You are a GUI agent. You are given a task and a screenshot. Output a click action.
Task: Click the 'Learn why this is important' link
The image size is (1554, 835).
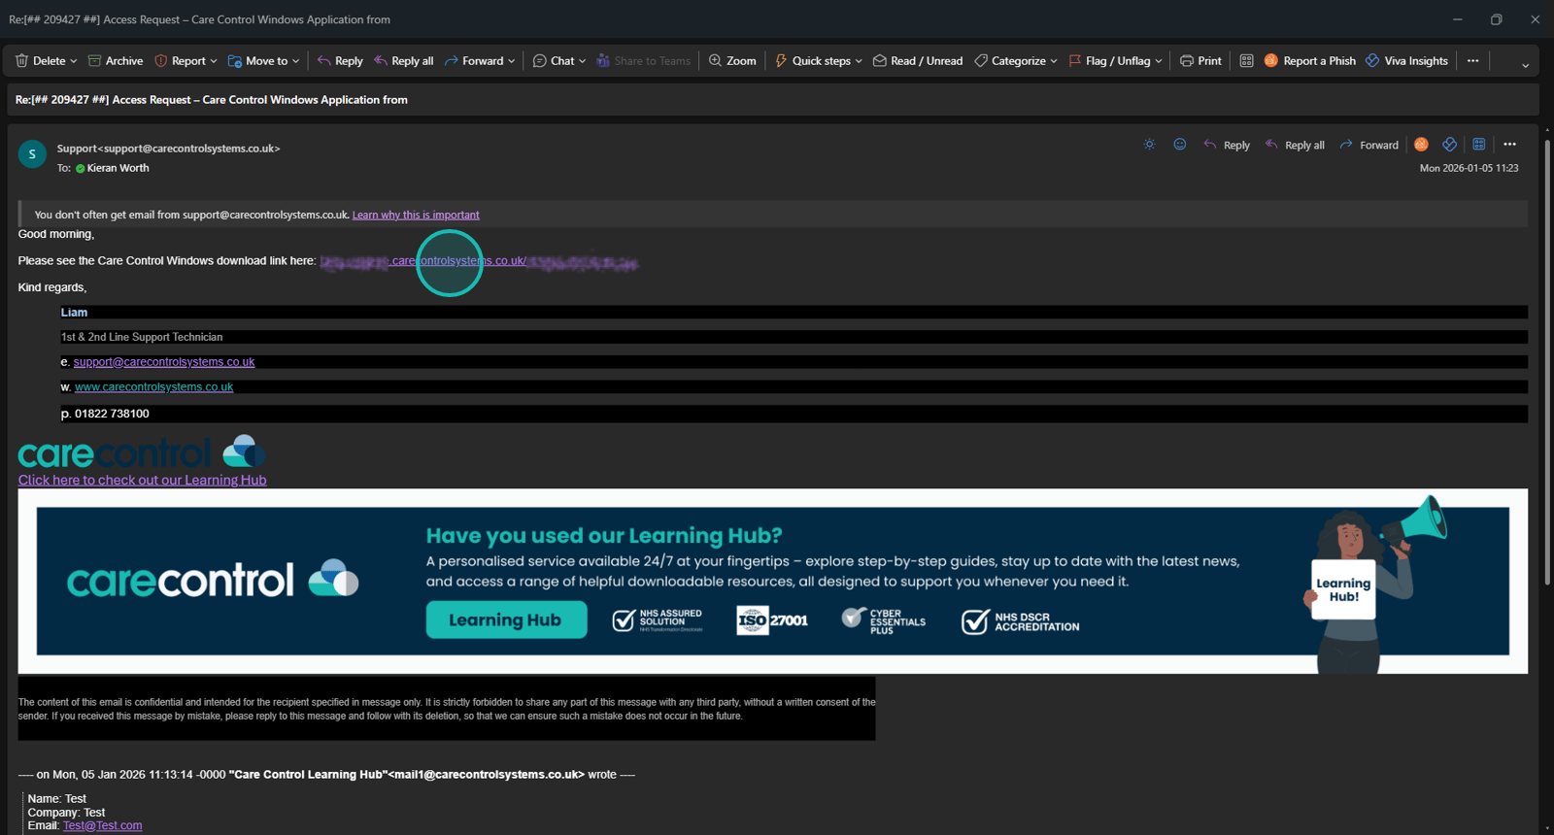click(x=416, y=215)
